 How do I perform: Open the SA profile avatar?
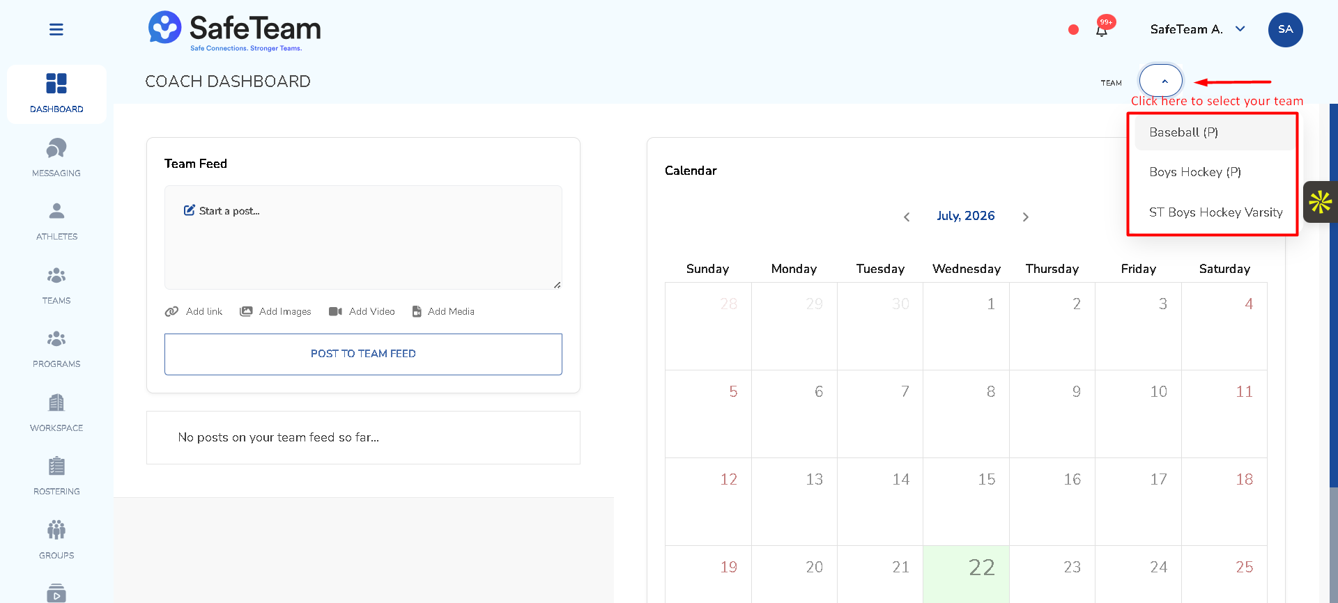click(x=1285, y=30)
